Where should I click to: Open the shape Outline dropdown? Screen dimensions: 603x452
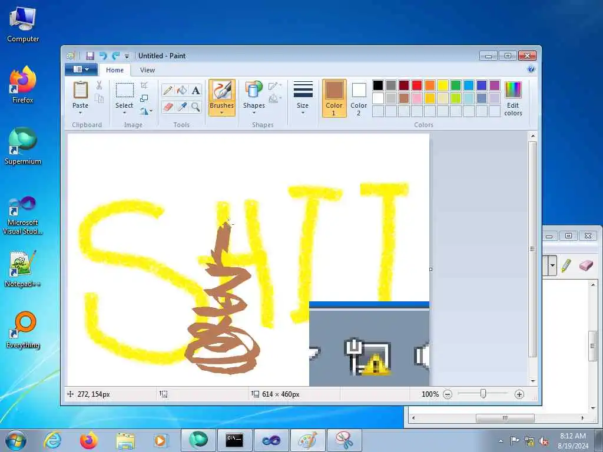pyautogui.click(x=275, y=86)
